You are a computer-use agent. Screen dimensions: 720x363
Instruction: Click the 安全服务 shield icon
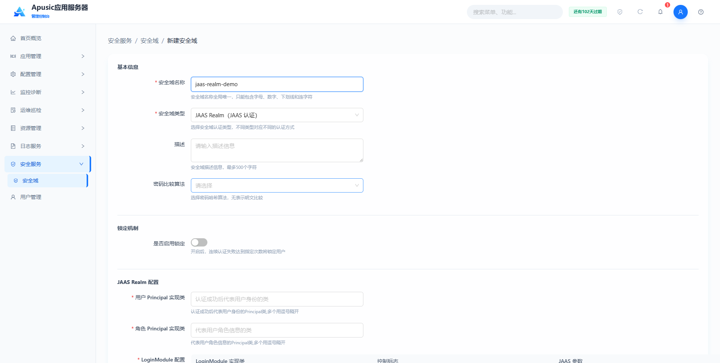point(13,164)
